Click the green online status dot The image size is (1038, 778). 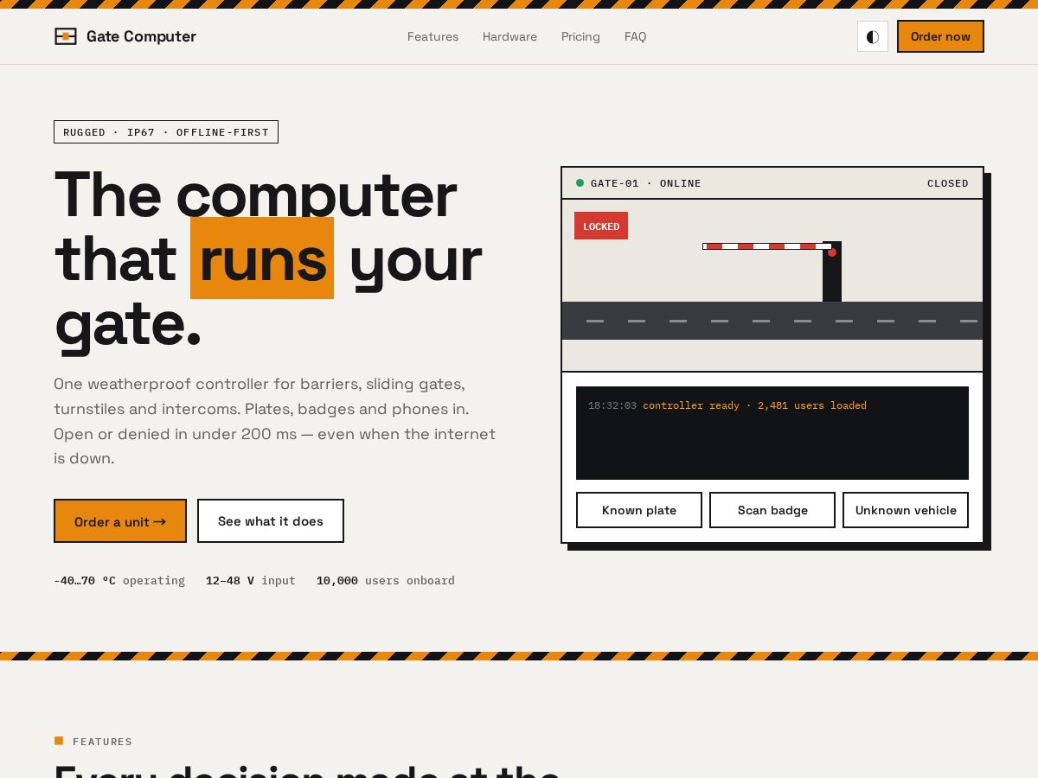[580, 182]
